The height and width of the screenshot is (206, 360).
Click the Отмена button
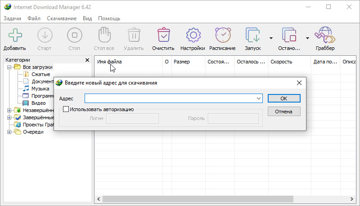[283, 112]
